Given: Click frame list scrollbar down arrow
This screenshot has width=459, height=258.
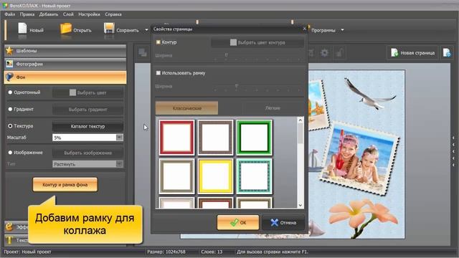Looking at the screenshot, I should (300, 205).
